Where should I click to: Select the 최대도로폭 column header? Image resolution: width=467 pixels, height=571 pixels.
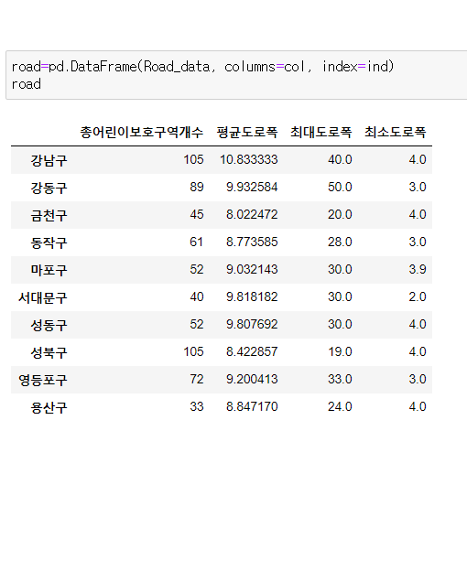click(x=320, y=132)
